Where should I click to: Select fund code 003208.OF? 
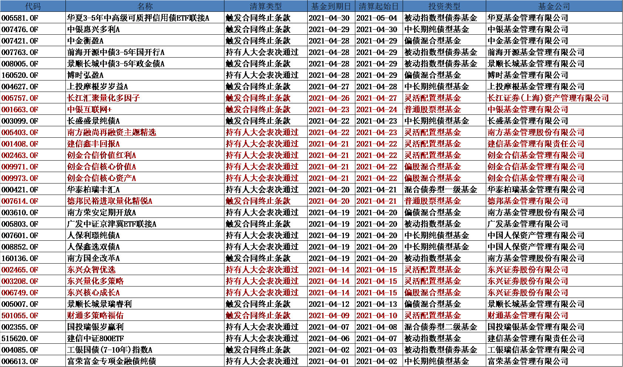pos(20,281)
